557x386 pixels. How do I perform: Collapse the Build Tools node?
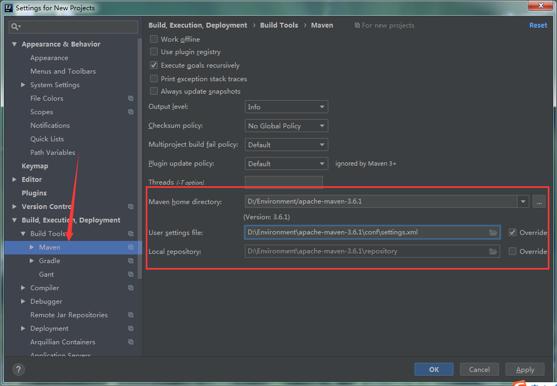[x=23, y=234]
